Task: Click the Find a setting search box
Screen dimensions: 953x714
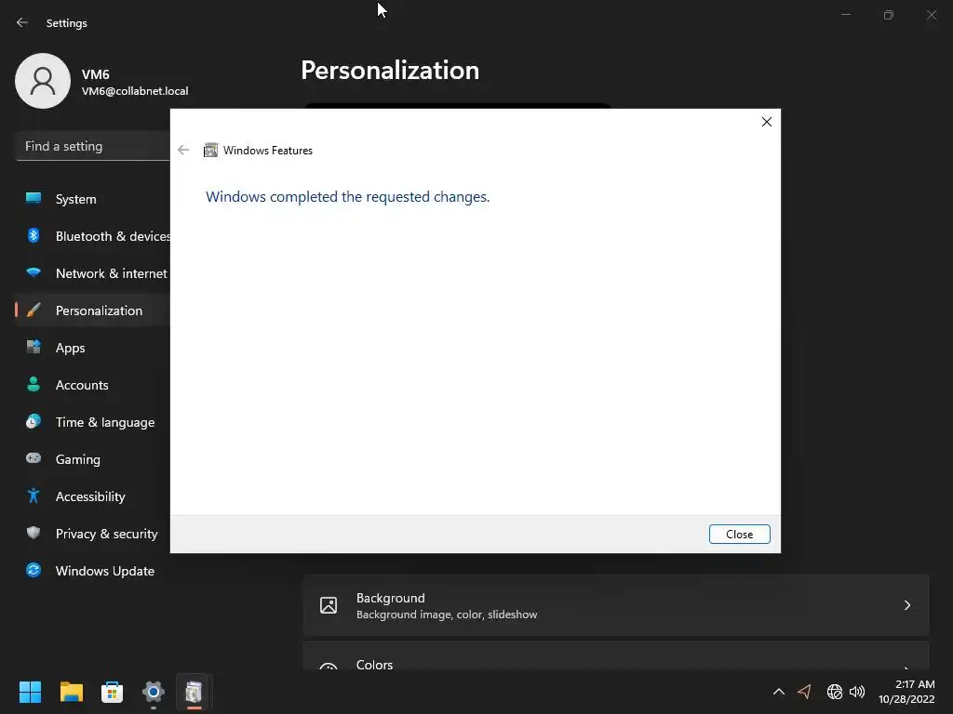Action: pyautogui.click(x=92, y=146)
